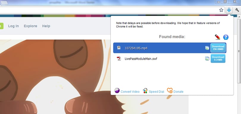Screen dimensions: 241x114
Task: Open the blue download arrow extension icon
Action: point(229,10)
